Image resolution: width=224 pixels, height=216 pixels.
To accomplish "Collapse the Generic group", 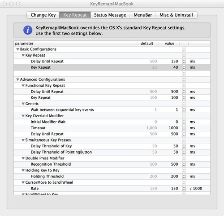I will click(x=23, y=104).
